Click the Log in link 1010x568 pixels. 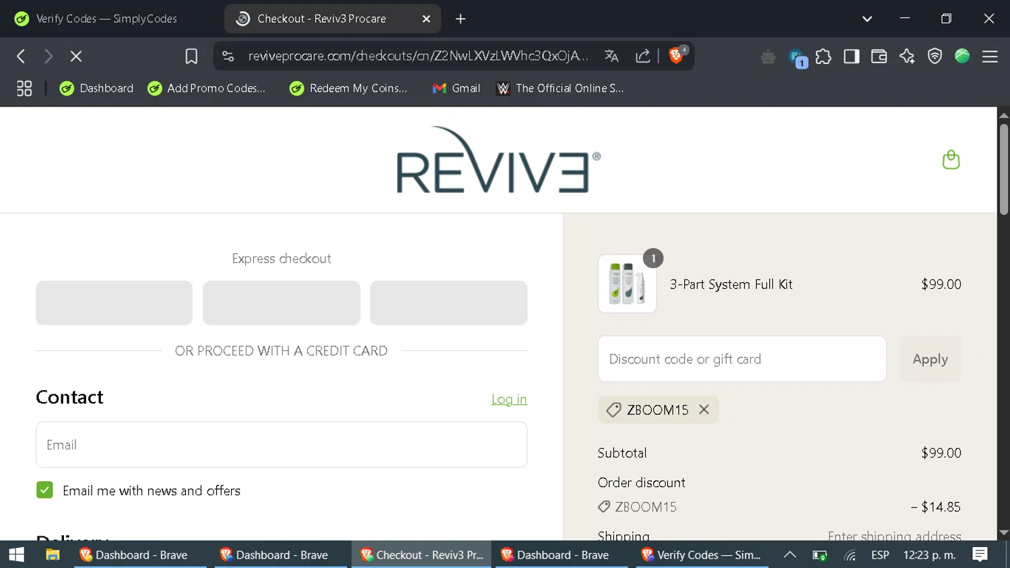click(x=509, y=399)
